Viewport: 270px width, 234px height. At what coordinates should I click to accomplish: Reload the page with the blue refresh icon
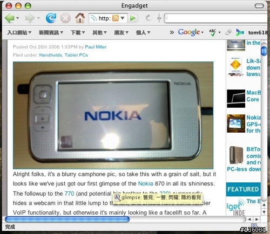point(51,18)
